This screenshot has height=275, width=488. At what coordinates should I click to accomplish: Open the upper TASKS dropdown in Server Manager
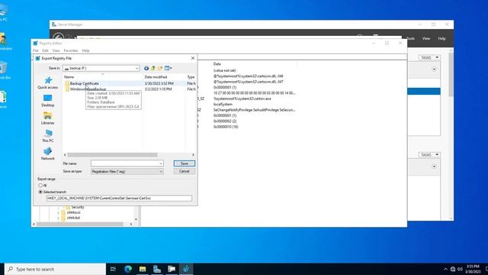[x=429, y=58]
